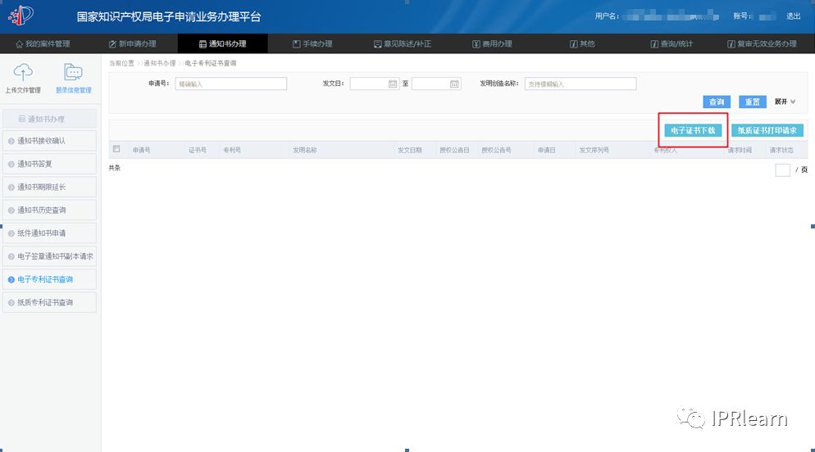815x452 pixels.
Task: Open 通知书接收确认 in the sidebar
Action: coord(49,141)
